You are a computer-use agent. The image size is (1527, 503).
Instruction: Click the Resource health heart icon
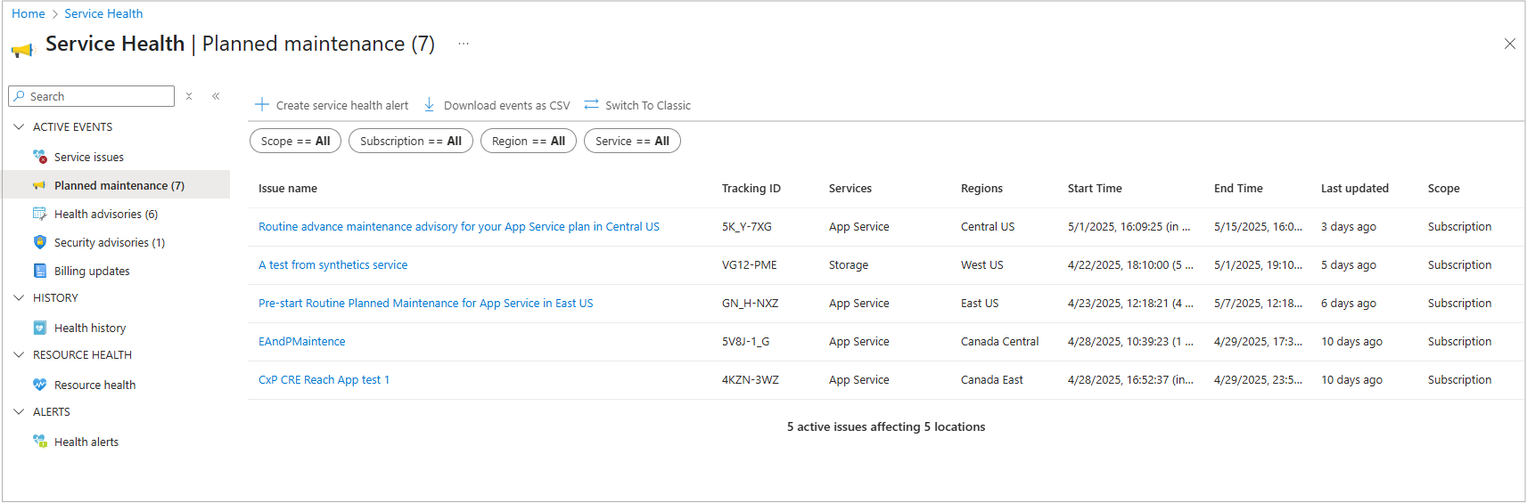40,385
